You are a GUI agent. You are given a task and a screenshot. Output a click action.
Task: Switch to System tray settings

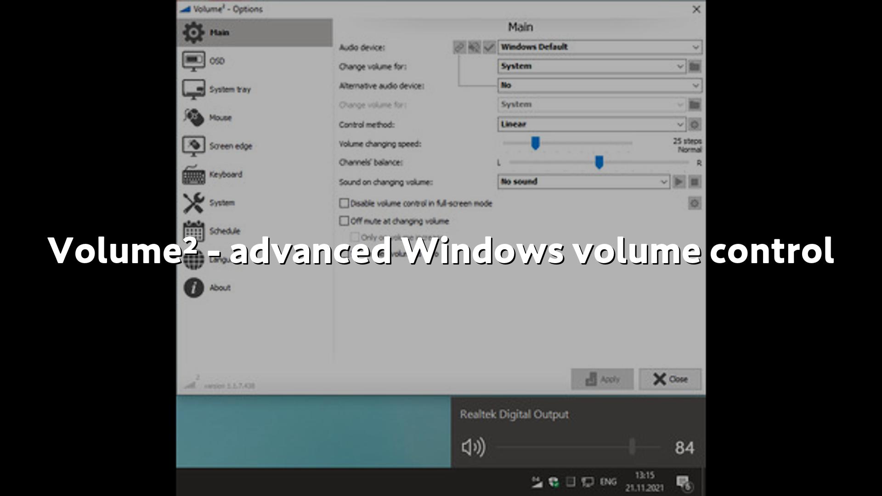[x=254, y=90]
